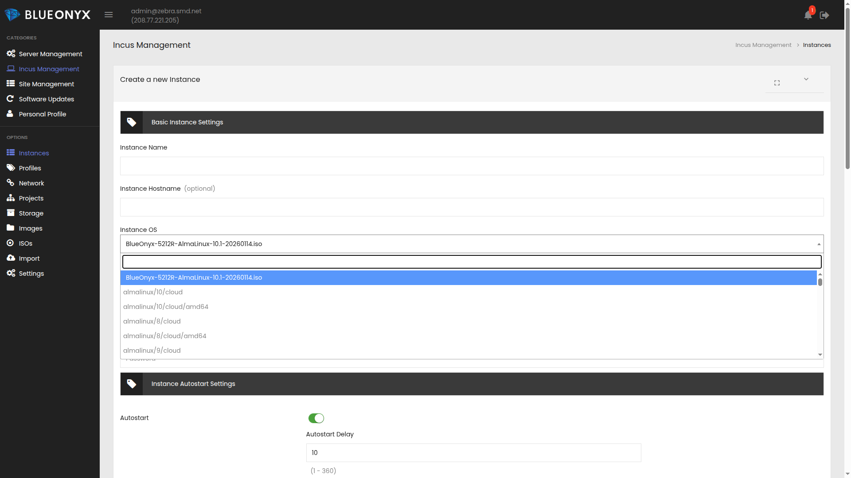Click the Basic Instance Settings tag icon
This screenshot has height=478, width=851.
[x=132, y=122]
